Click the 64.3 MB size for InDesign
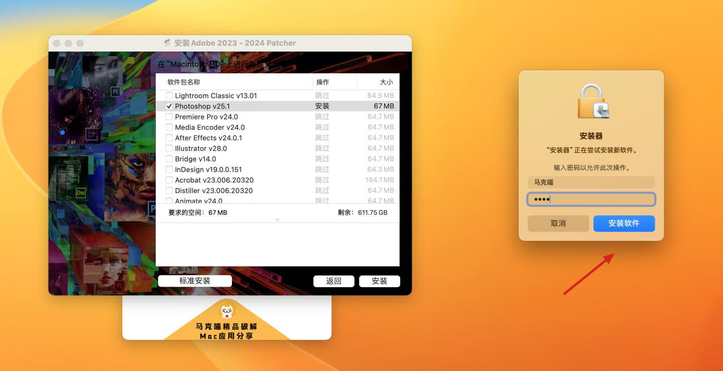723x371 pixels. [x=381, y=169]
